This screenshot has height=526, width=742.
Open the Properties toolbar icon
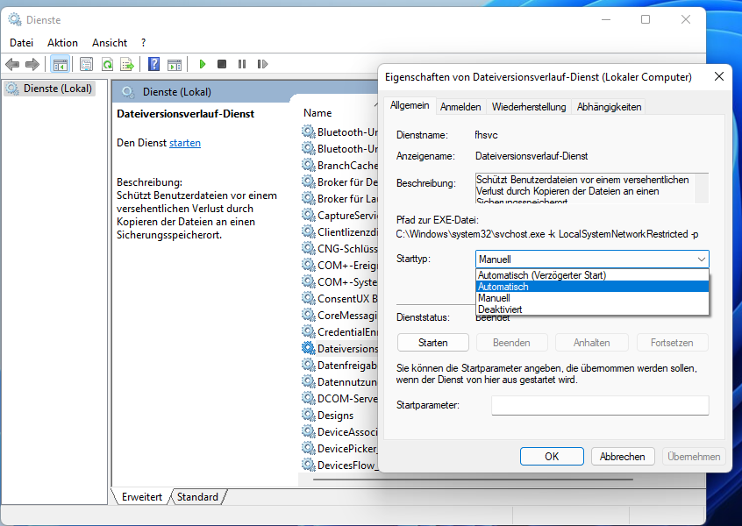86,64
